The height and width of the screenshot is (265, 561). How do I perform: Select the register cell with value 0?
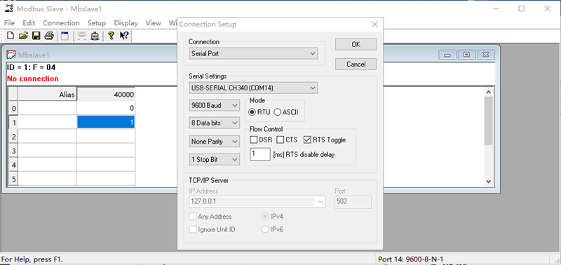(106, 108)
